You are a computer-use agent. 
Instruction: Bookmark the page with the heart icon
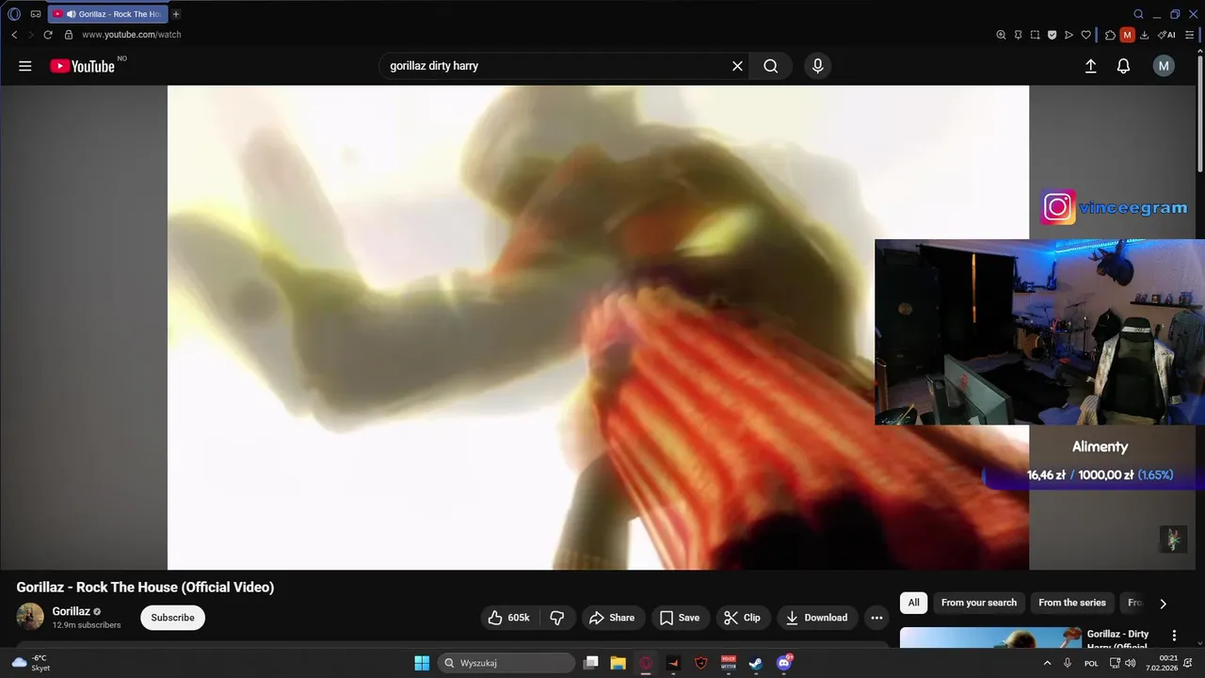1085,35
